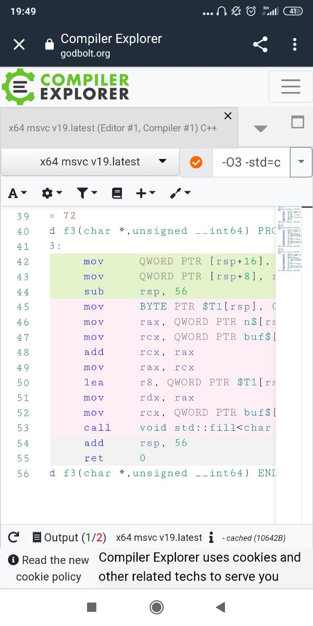The height and width of the screenshot is (626, 313).
Task: Expand the compiler options dropdown arrow
Action: pyautogui.click(x=301, y=162)
